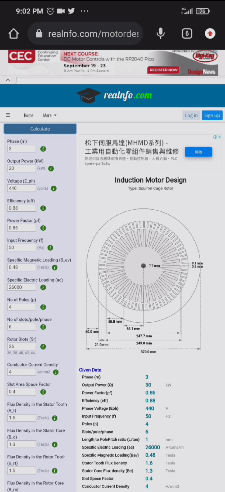225x492 pixels.
Task: Click the Specific Electric Loading input field
Action: [x=22, y=287]
